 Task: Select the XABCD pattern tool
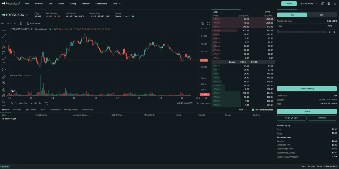click(4, 47)
